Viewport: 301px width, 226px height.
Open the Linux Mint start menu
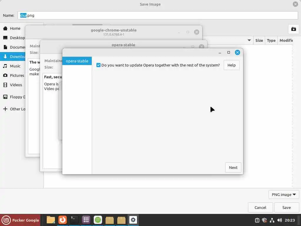(x=20, y=220)
